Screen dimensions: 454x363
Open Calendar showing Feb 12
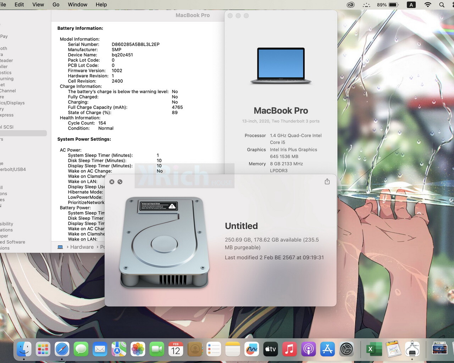(176, 349)
